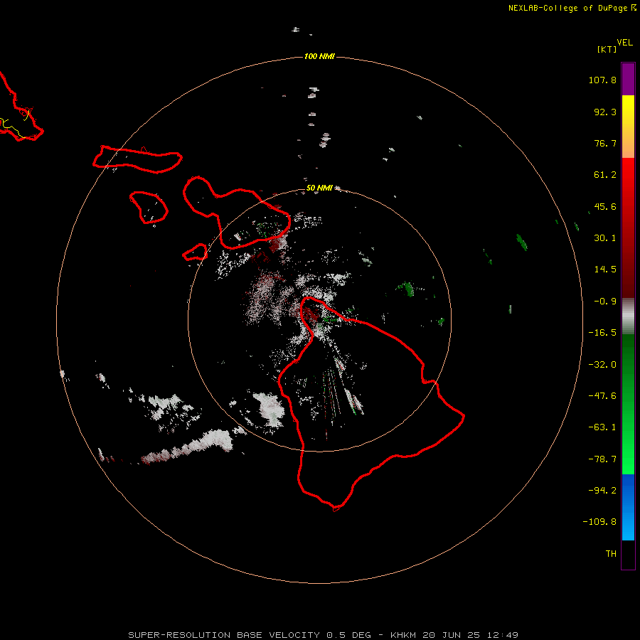The width and height of the screenshot is (640, 640).
Task: Click the [KT] units label
Action: pyautogui.click(x=607, y=49)
